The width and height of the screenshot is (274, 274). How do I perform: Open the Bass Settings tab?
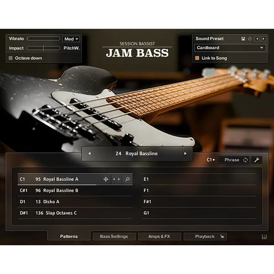point(114,237)
